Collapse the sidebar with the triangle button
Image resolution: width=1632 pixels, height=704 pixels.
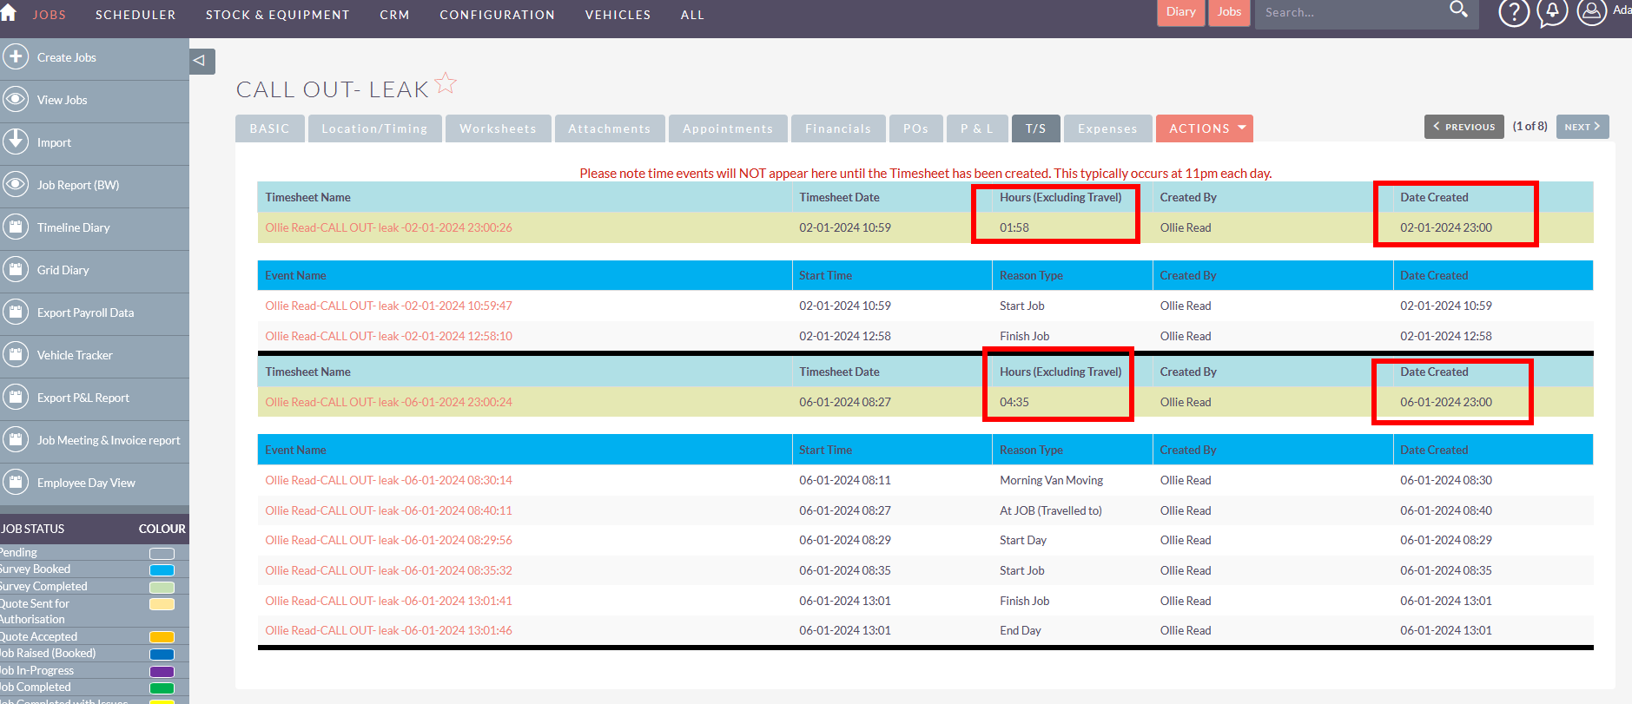[202, 61]
